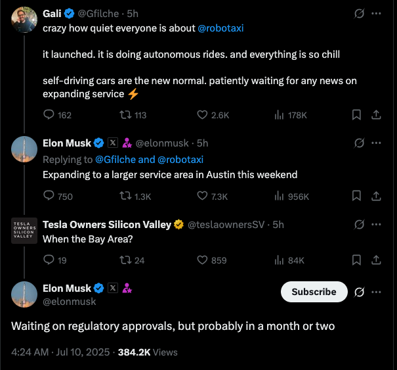Image resolution: width=397 pixels, height=370 pixels.
Task: Open more options beside the Subscribe button
Action: tap(376, 292)
